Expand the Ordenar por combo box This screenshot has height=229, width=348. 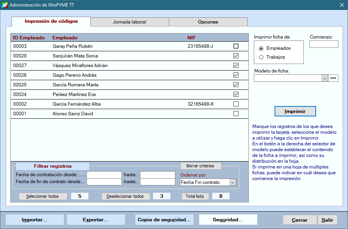pyautogui.click(x=233, y=182)
